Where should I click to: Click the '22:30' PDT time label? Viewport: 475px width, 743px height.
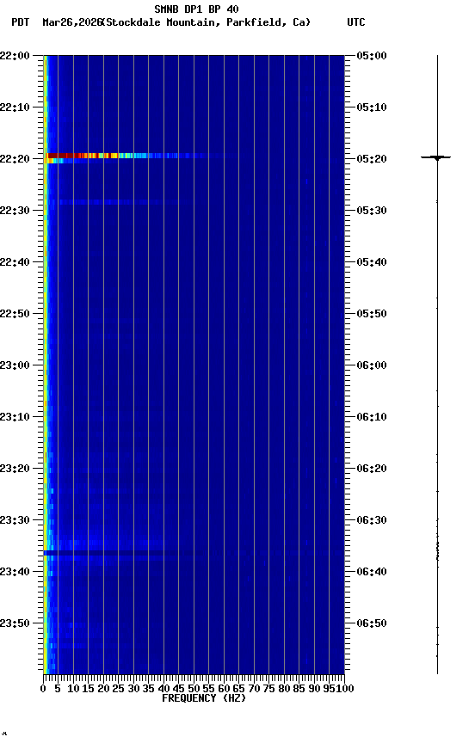point(15,211)
